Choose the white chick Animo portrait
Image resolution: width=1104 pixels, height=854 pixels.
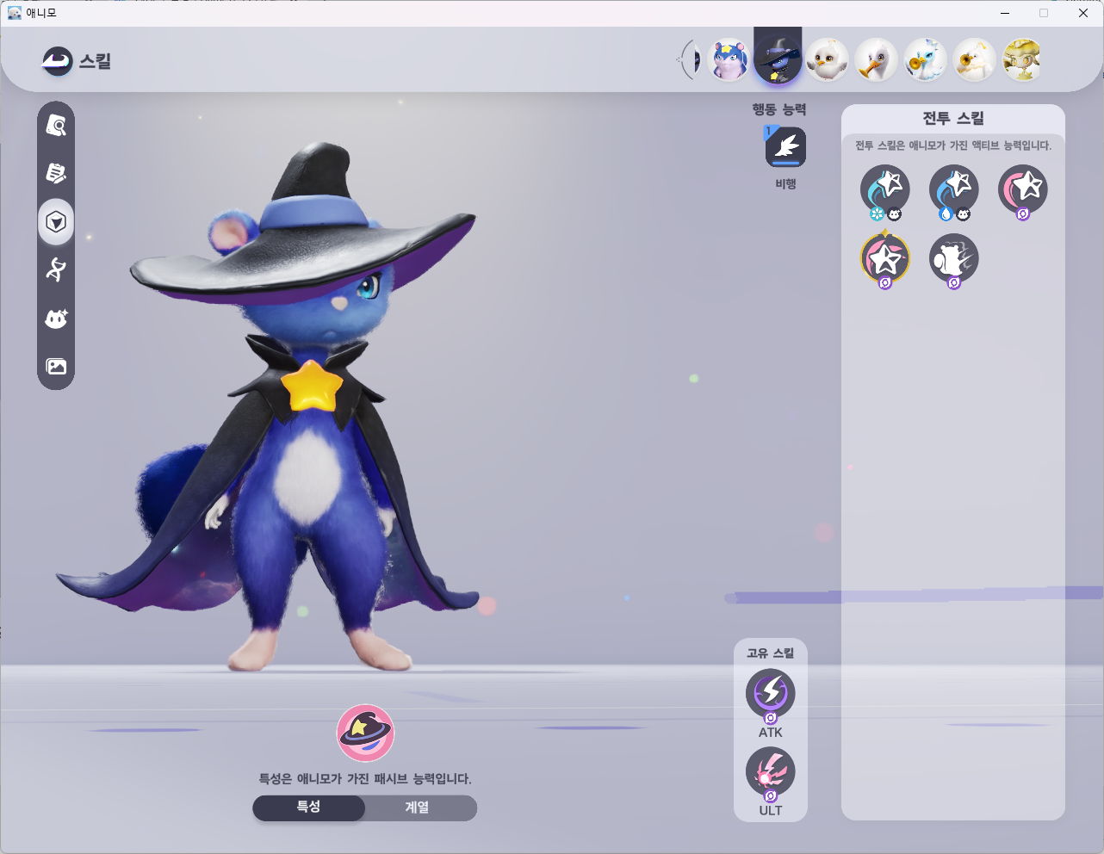(827, 60)
